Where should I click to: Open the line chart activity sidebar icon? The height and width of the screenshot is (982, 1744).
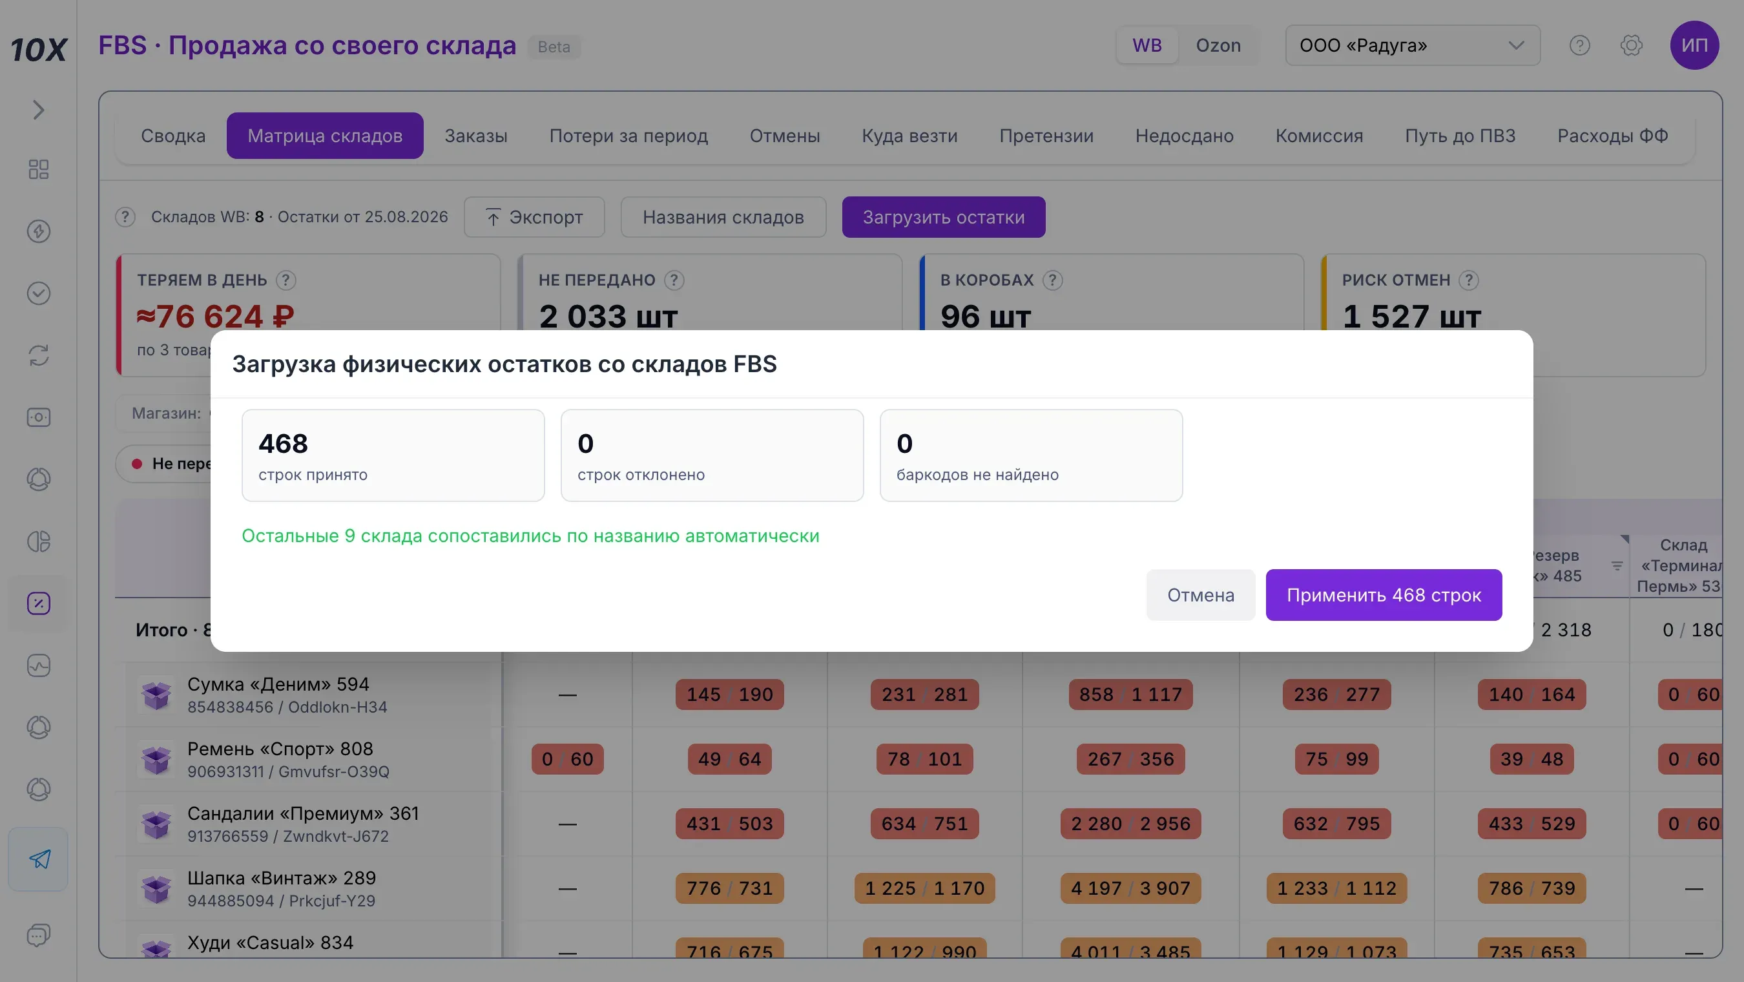pos(39,665)
